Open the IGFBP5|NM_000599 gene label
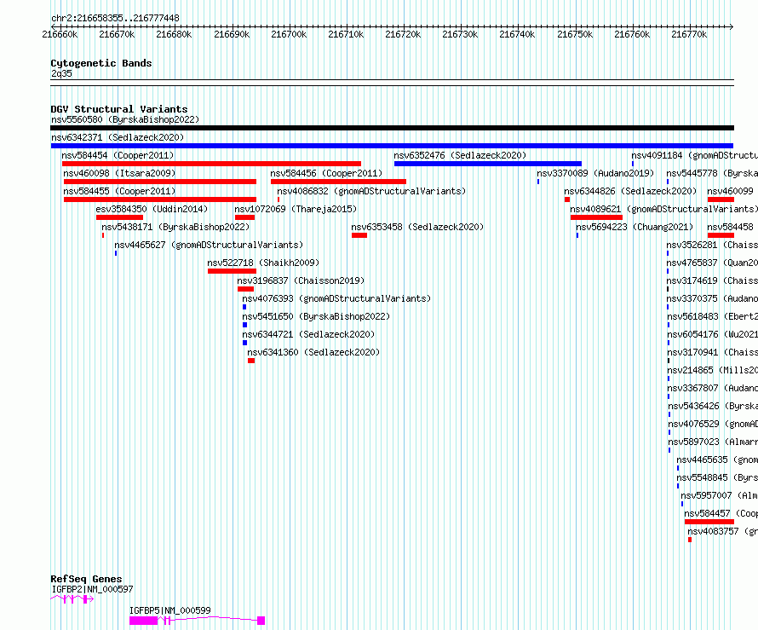The width and height of the screenshot is (758, 630). pyautogui.click(x=170, y=610)
